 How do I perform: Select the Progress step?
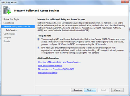coord(7,38)
